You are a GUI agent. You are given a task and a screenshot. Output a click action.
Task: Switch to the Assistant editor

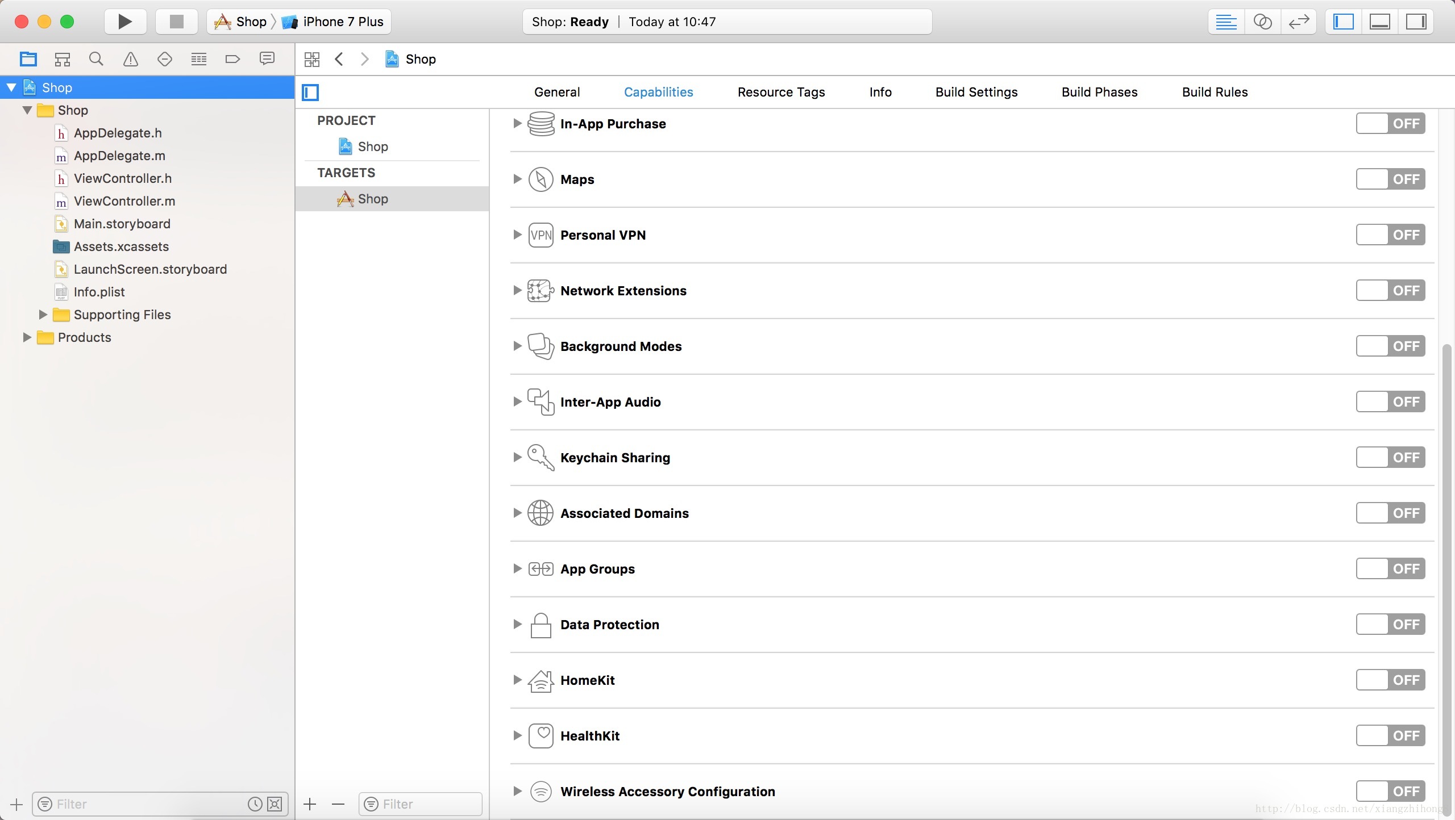click(x=1262, y=22)
